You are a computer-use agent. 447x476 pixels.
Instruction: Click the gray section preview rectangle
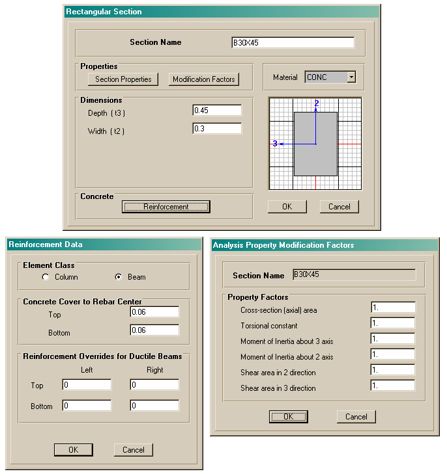coord(315,144)
